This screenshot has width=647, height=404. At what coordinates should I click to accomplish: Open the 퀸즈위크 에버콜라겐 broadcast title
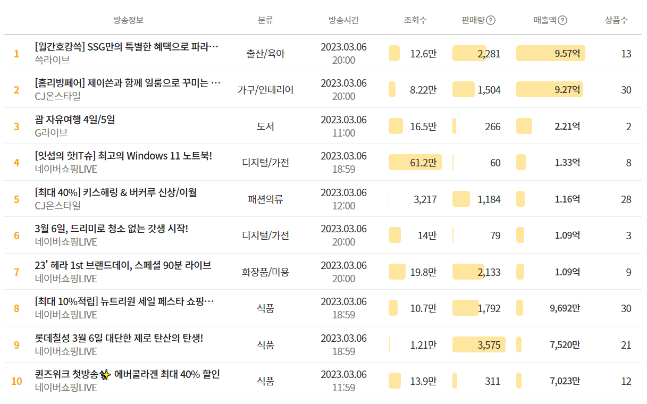coord(128,374)
